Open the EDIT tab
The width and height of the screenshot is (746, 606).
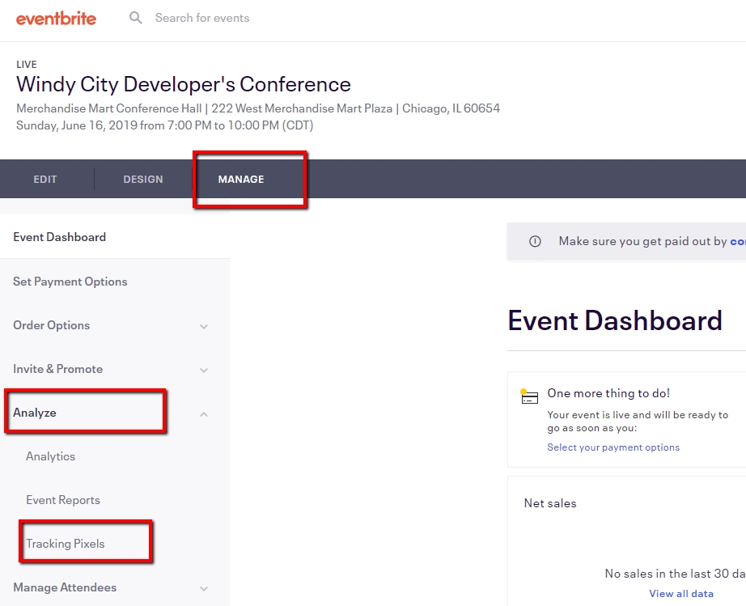(x=45, y=180)
